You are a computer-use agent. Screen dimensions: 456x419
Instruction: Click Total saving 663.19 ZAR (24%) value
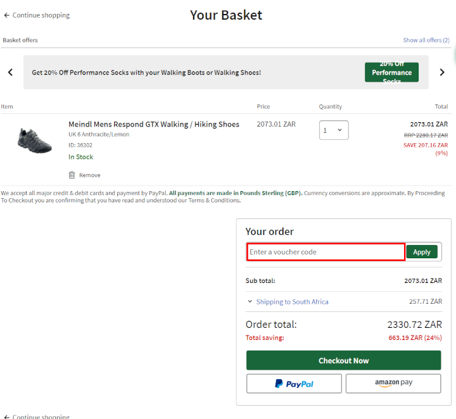(x=415, y=337)
